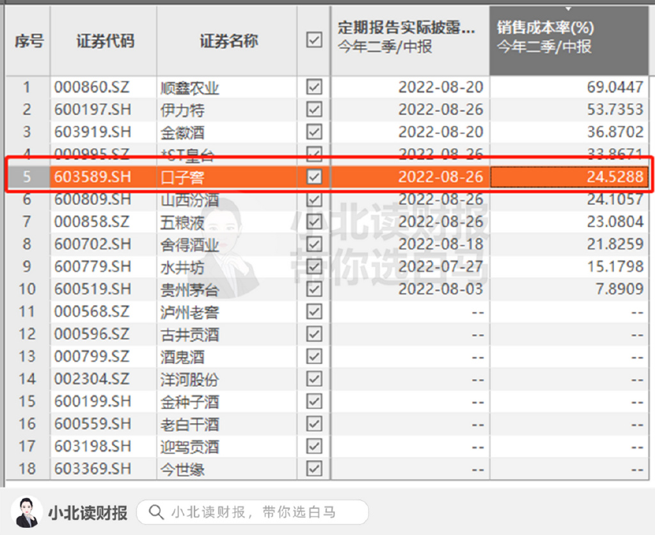Click the 序号 column header
Image resolution: width=655 pixels, height=535 pixels.
tap(28, 40)
